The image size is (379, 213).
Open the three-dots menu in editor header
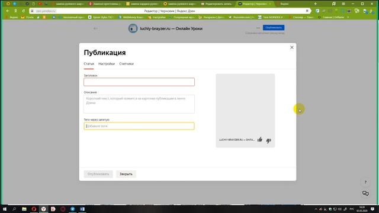coord(258,28)
